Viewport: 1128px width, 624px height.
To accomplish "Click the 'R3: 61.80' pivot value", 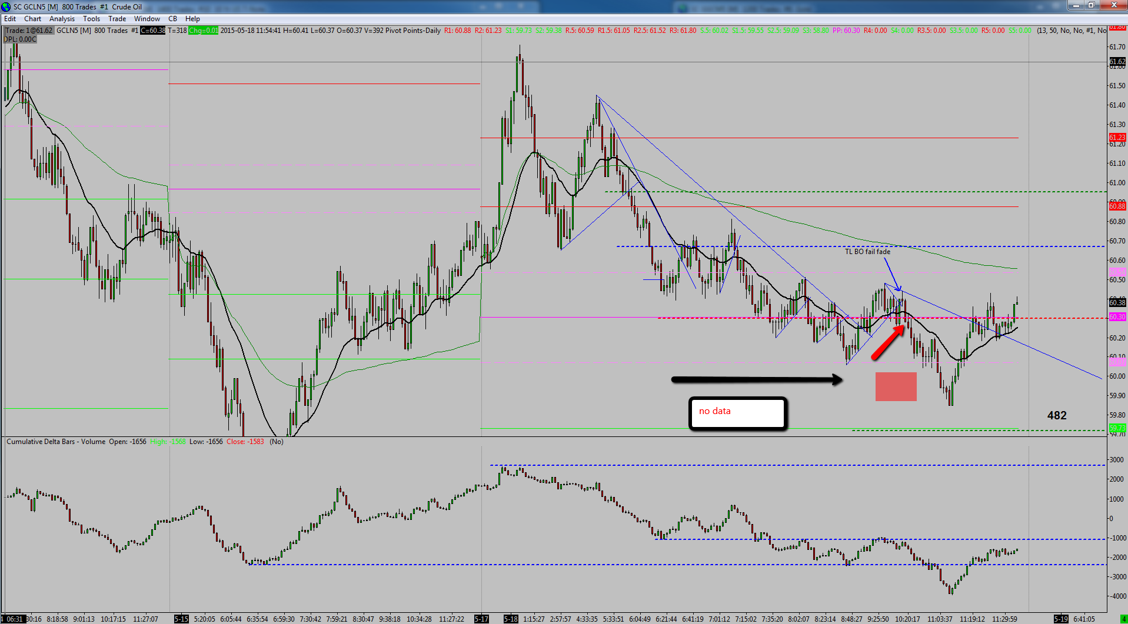I will [x=683, y=31].
